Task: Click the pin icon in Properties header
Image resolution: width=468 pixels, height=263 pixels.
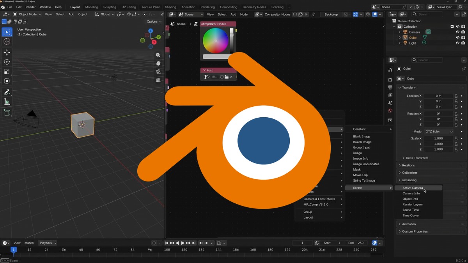Action: point(463,69)
